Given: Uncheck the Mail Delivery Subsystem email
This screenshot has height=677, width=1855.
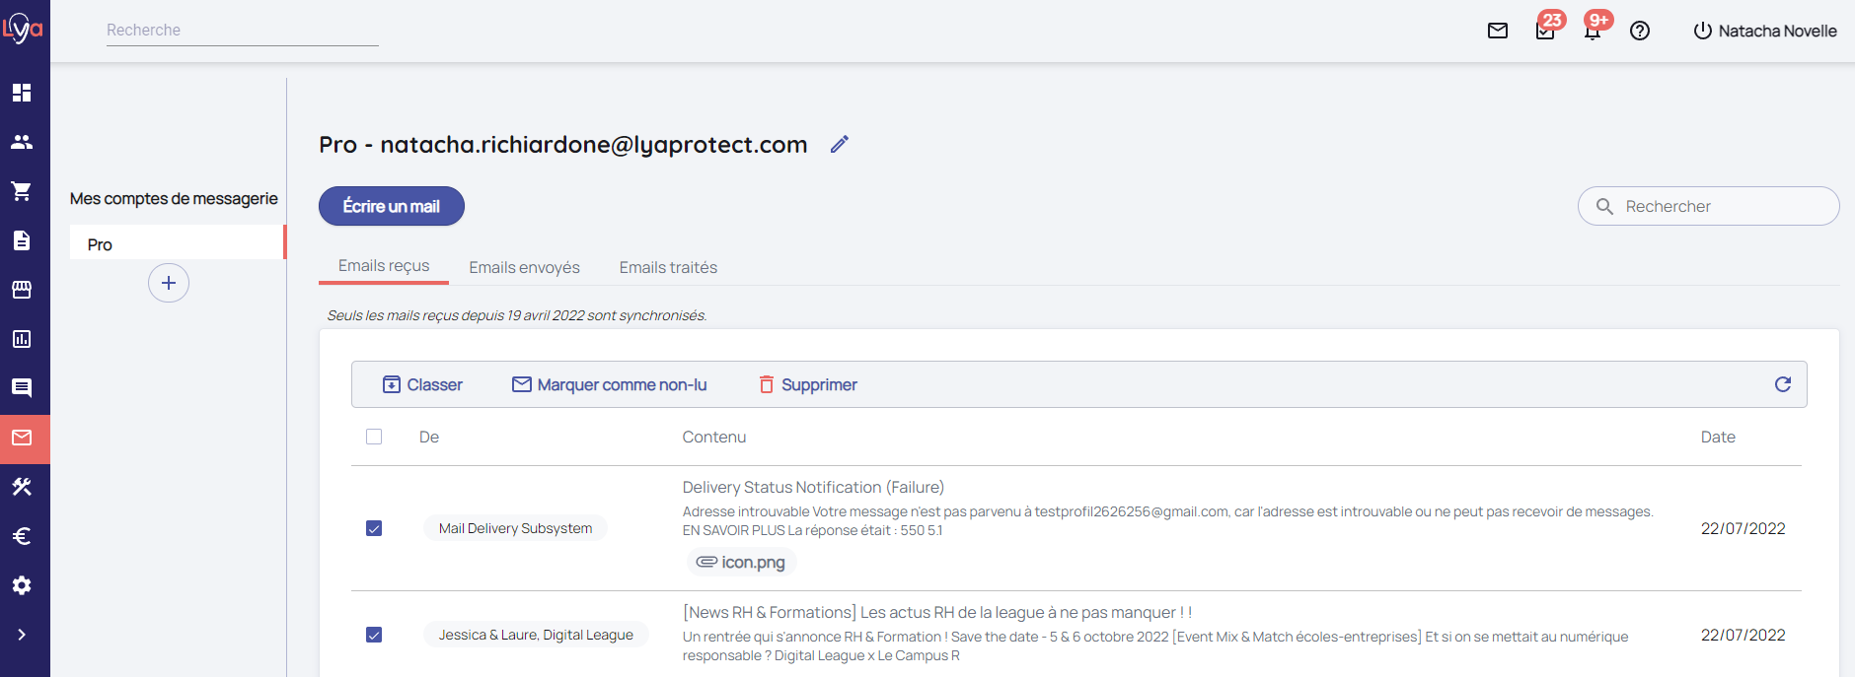Looking at the screenshot, I should (x=374, y=528).
